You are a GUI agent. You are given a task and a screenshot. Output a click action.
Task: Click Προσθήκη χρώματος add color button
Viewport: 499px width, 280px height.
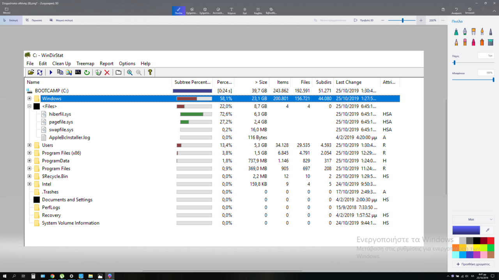(473, 264)
